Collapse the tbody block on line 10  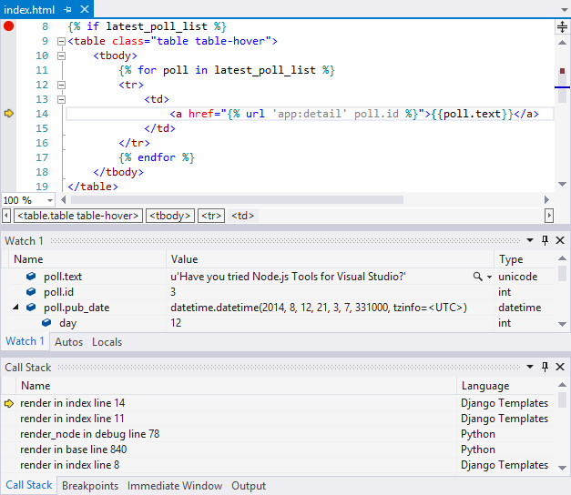click(x=61, y=56)
